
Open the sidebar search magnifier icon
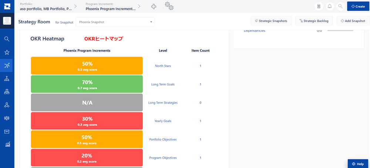(x=7, y=39)
